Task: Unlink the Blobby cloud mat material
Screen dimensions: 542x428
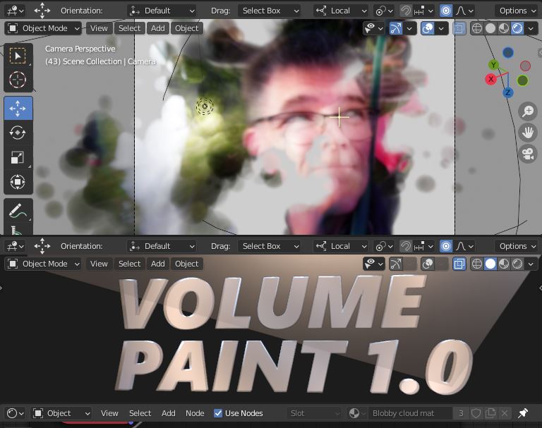Action: click(x=505, y=413)
